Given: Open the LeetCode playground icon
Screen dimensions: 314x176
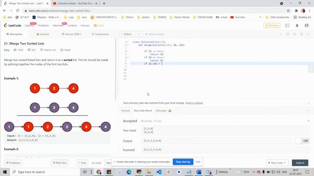Looking at the screenshot, I should click(288, 25).
